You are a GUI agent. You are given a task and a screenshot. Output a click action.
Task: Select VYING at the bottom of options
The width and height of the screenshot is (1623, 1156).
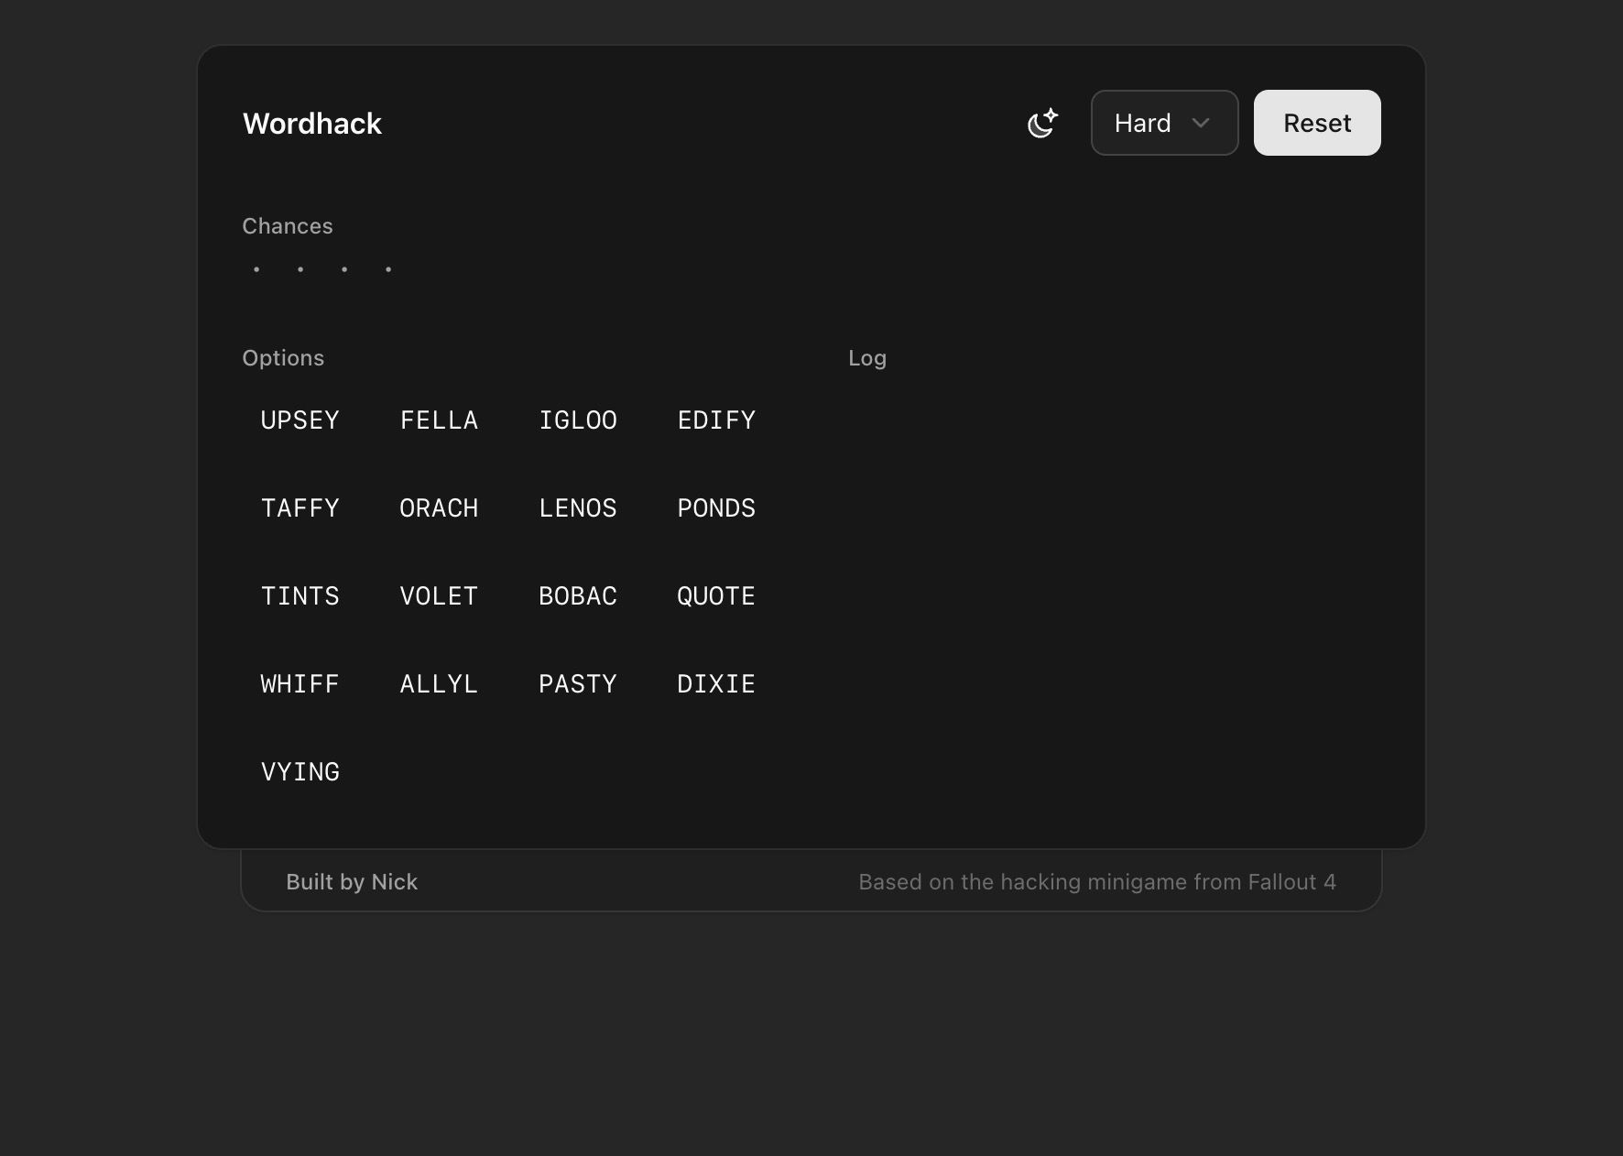click(300, 771)
